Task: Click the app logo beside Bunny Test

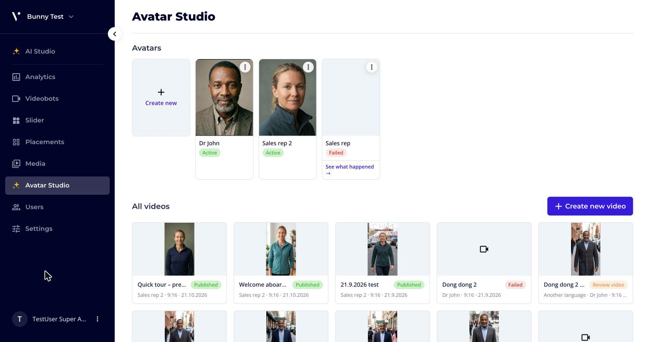Action: click(16, 16)
